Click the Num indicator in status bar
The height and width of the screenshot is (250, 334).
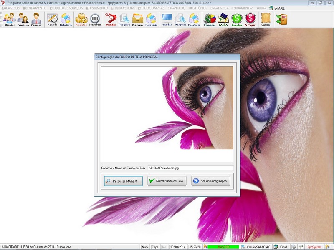145,247
